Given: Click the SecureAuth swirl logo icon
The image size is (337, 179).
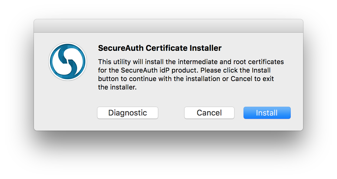Looking at the screenshot, I should pyautogui.click(x=68, y=62).
